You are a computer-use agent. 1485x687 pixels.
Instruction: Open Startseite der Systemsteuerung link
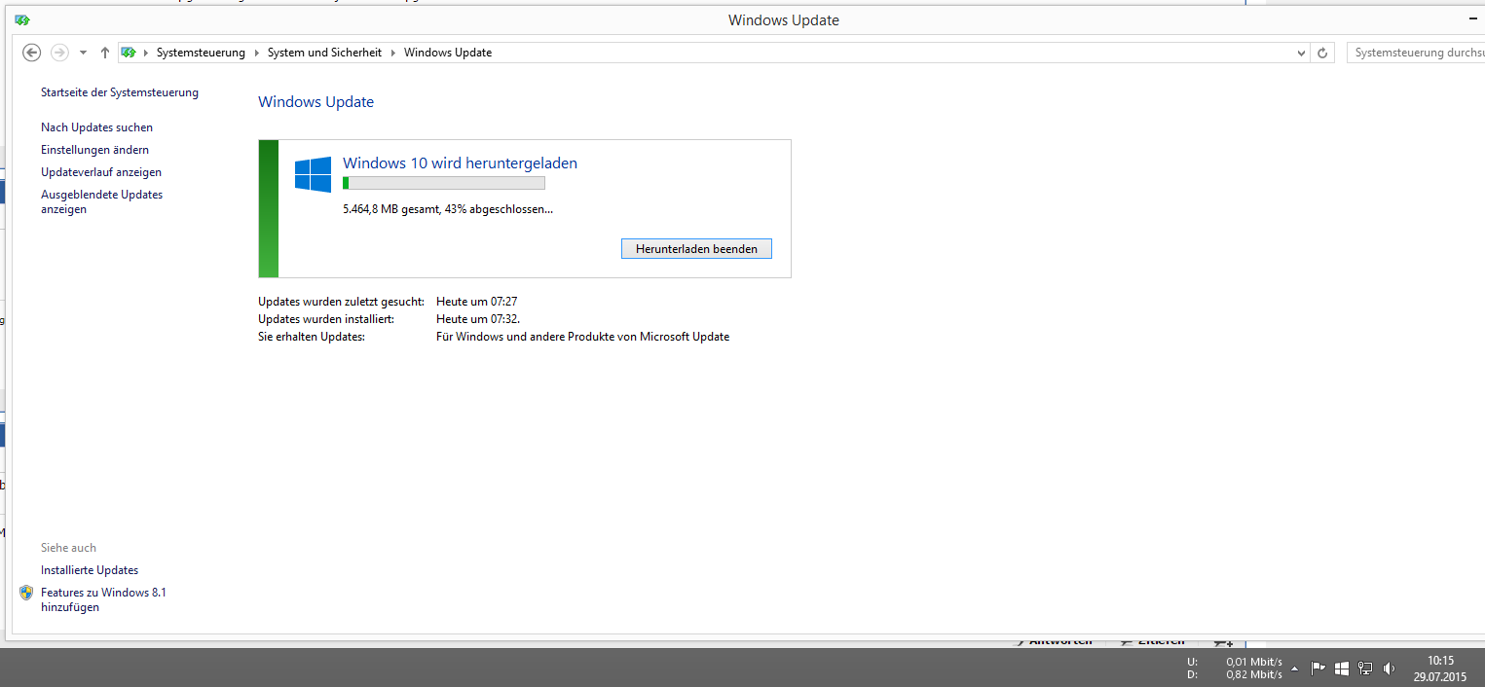coord(120,92)
